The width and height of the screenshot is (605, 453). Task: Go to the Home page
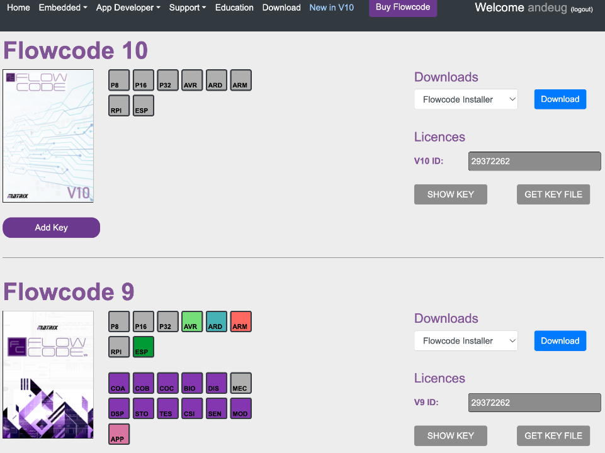click(18, 8)
